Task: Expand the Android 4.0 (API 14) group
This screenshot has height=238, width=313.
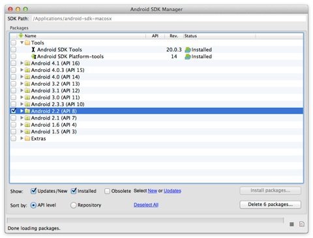Action: 22,76
